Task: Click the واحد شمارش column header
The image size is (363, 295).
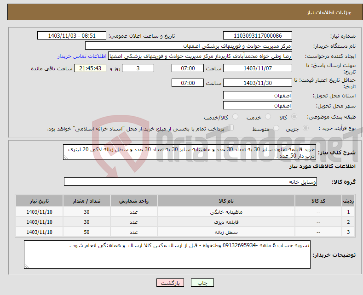Action: (x=134, y=201)
